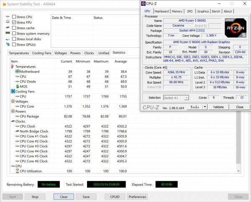The height and width of the screenshot is (202, 251).
Task: Enable the Stress system memory checkbox
Action: (14, 33)
